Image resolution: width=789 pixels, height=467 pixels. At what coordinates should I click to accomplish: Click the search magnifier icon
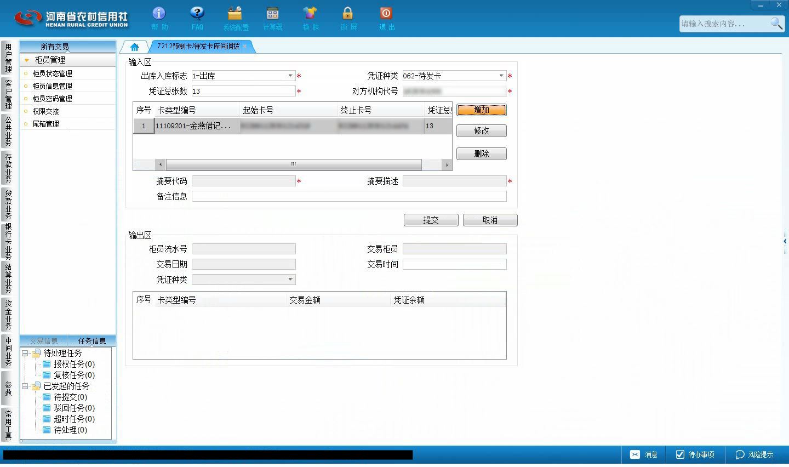(x=776, y=23)
